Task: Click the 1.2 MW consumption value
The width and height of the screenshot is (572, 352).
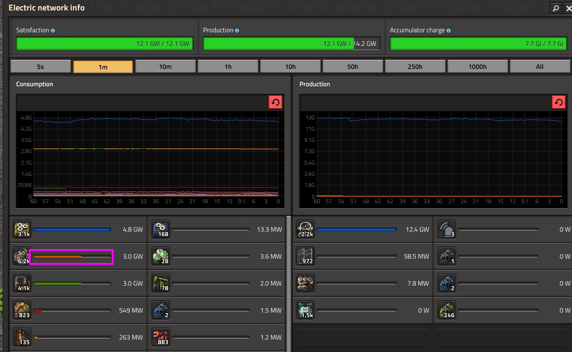Action: (271, 337)
